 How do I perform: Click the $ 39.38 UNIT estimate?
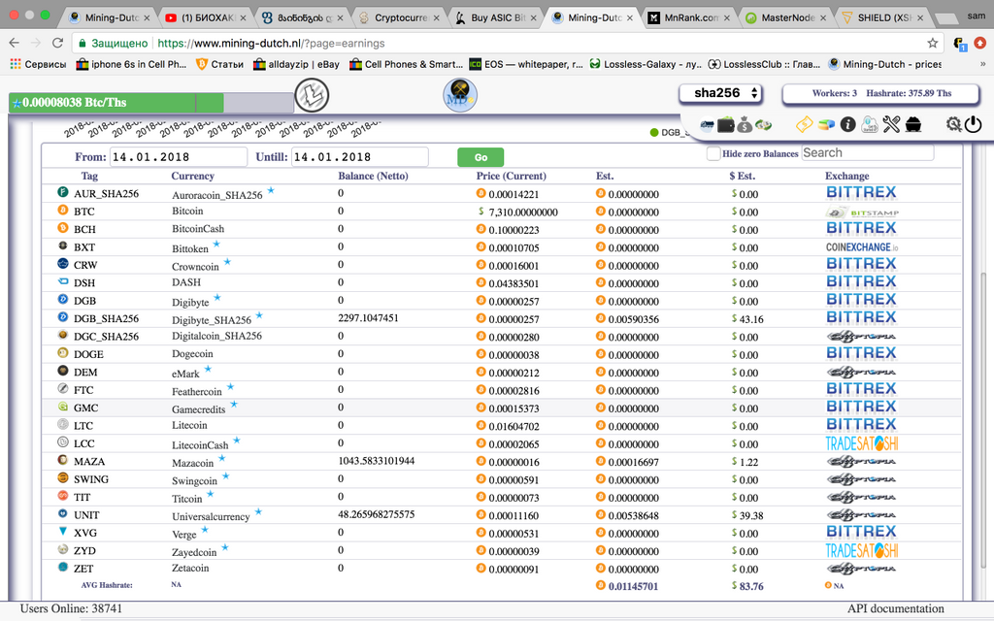747,516
